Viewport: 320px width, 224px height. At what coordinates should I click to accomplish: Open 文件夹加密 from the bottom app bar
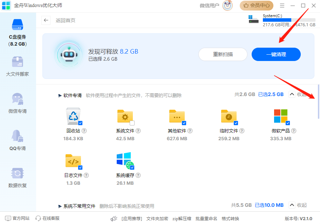tap(157, 219)
